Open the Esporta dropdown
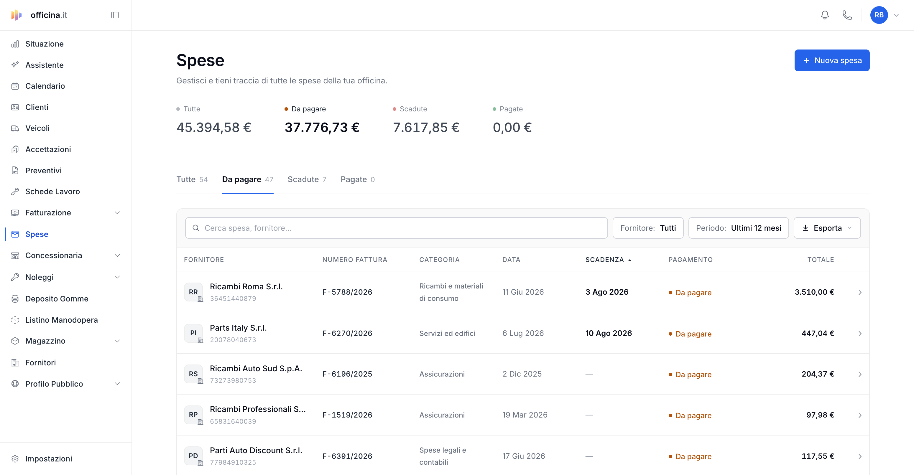The height and width of the screenshot is (475, 914). pyautogui.click(x=827, y=228)
